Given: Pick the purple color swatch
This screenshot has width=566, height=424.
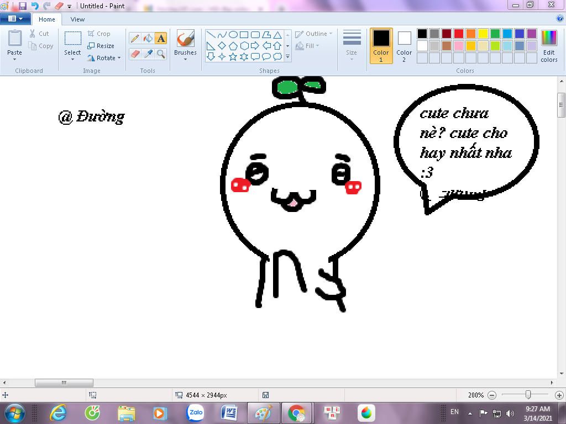Looking at the screenshot, I should click(532, 34).
